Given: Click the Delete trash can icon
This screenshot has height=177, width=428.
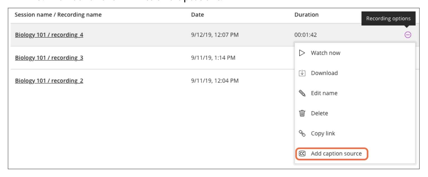Looking at the screenshot, I should [x=302, y=113].
